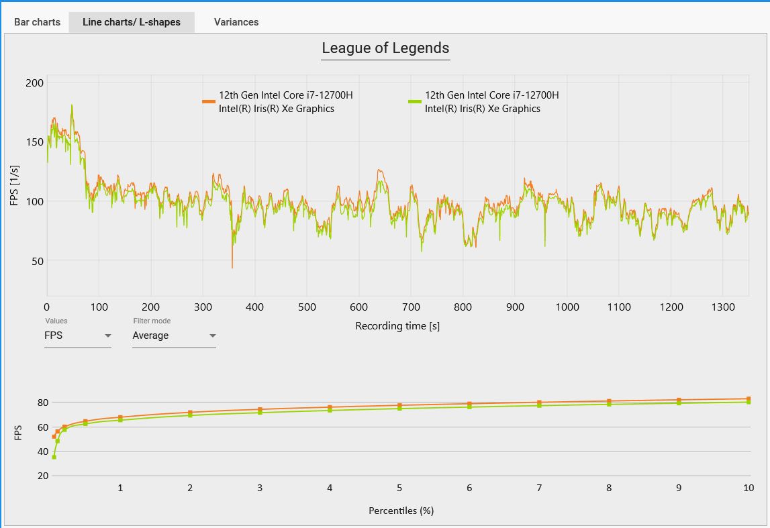770x528 pixels.
Task: Click the 5 tick on the percentile axis
Action: pos(399,488)
